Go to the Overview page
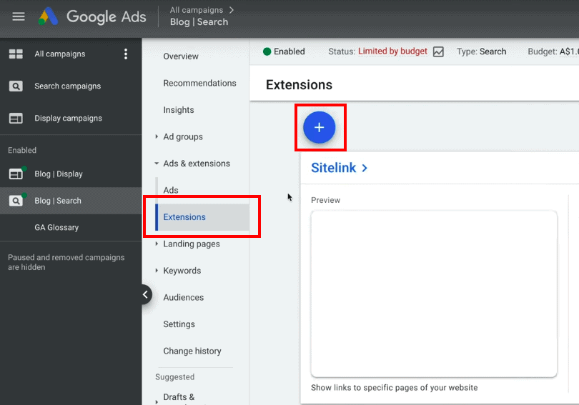The image size is (579, 405). click(181, 56)
